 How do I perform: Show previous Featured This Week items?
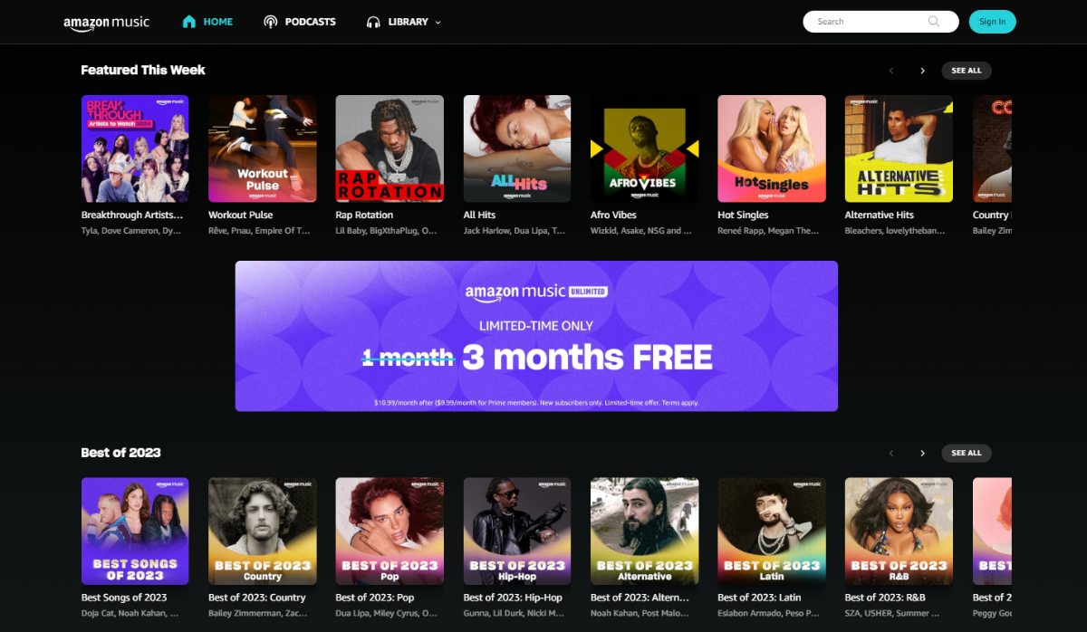891,71
